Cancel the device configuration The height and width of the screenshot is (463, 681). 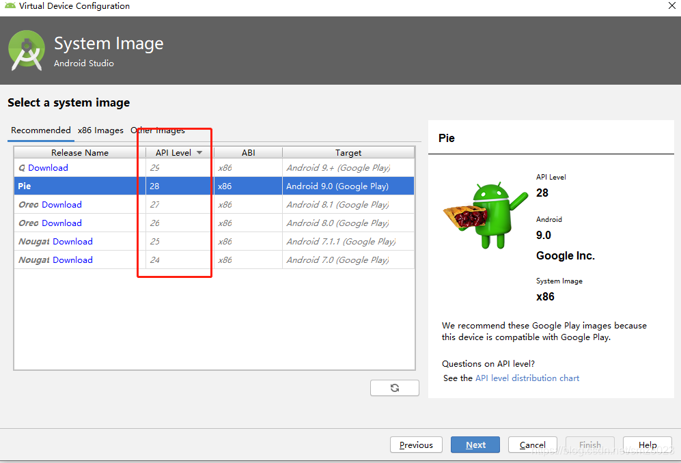533,445
